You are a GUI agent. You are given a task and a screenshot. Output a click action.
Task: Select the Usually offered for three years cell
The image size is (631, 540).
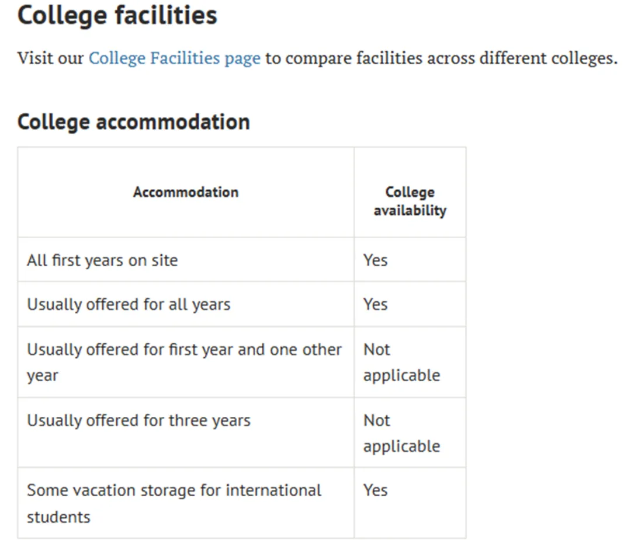click(186, 432)
